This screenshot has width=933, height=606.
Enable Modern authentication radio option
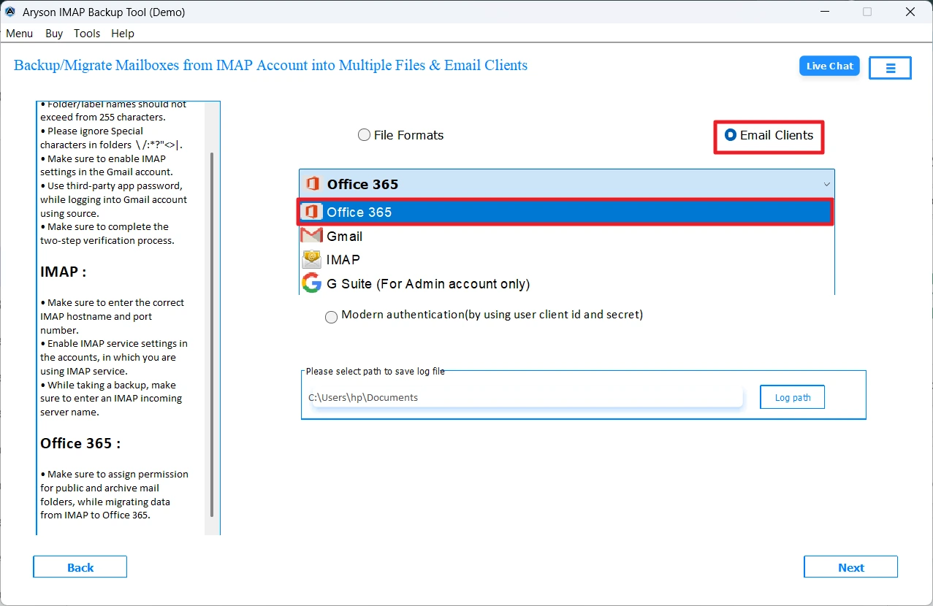point(332,317)
